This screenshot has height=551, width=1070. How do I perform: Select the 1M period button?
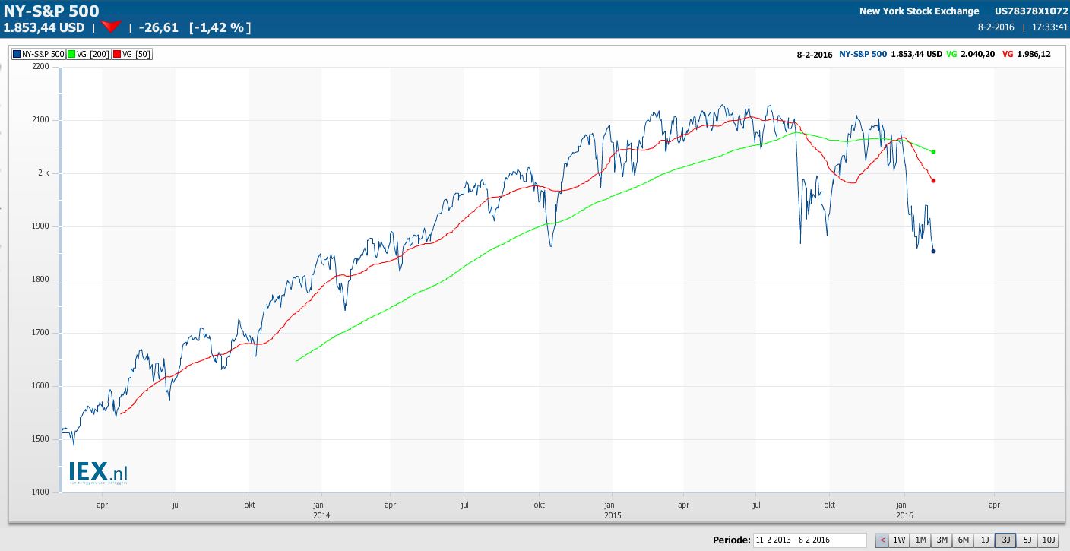coord(920,540)
